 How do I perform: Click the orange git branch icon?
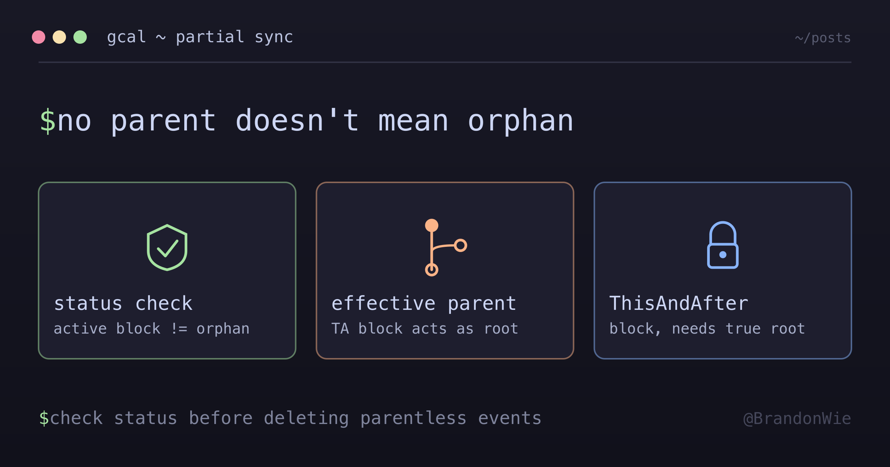pos(445,247)
